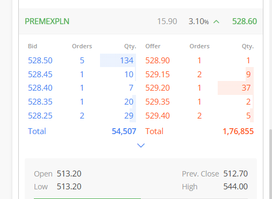Screen dimensions: 272x199
Task: Click the total bid quantity 54,507
Action: click(124, 131)
